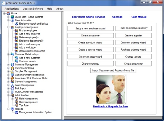Click the Basic information icon
Image resolution: width=164 pixels, height=121 pixels.
point(12,20)
